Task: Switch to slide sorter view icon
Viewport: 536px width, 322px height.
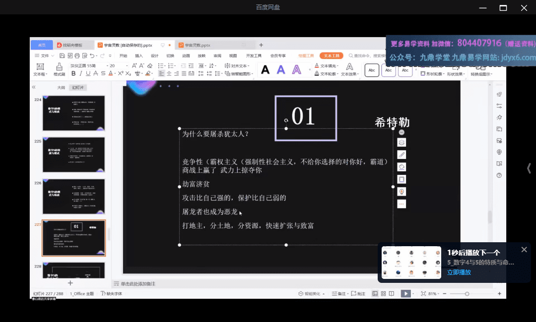Action: coord(384,293)
